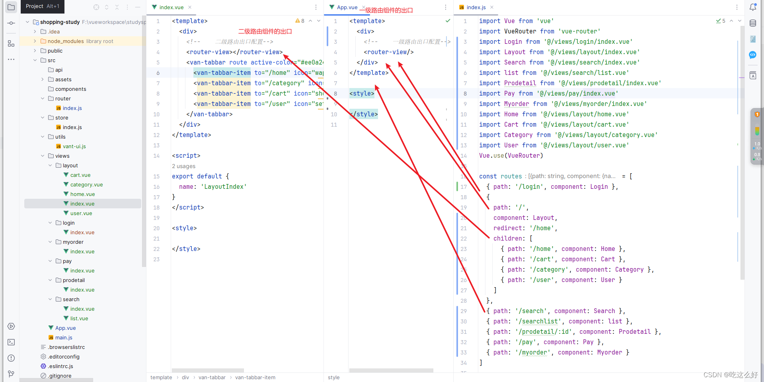Open cart.vue in the layout folder

point(80,175)
